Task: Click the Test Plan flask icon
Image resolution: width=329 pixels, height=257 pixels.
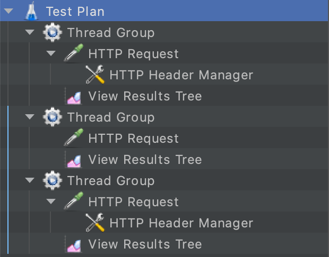Action: pyautogui.click(x=32, y=11)
